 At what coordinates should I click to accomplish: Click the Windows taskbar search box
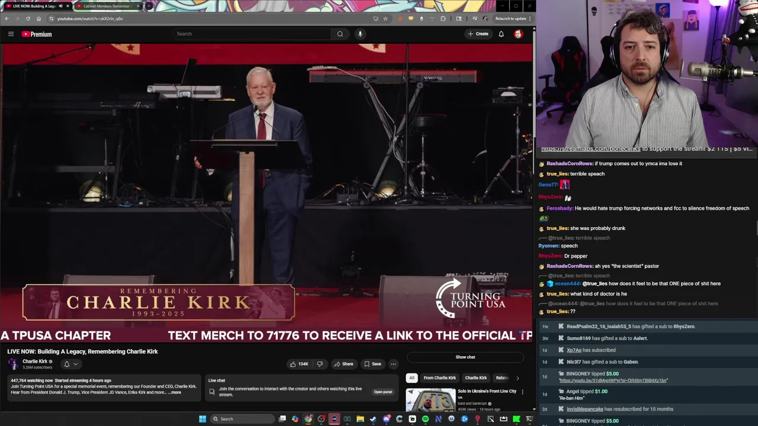pos(242,419)
